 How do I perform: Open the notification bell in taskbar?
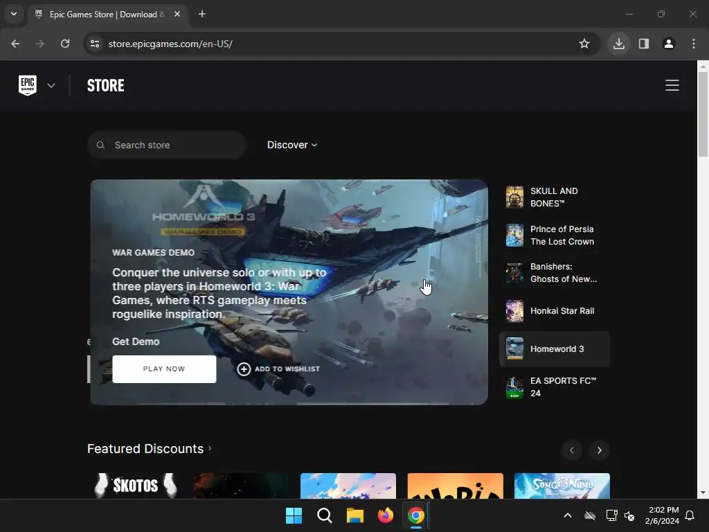(690, 515)
